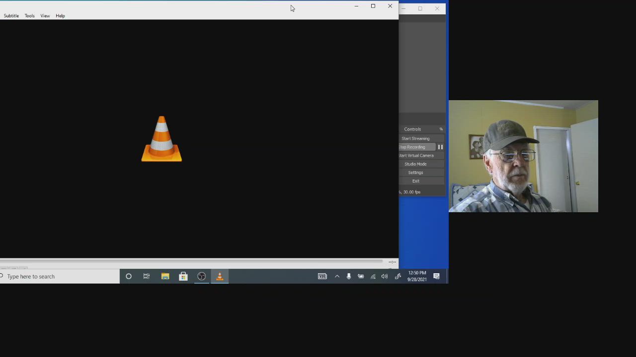636x357 pixels.
Task: Open the volume speaker tray icon
Action: (385, 276)
